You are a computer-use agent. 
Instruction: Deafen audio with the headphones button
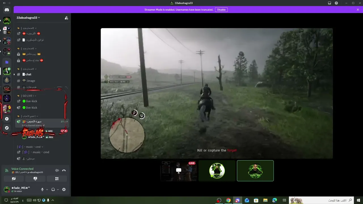(x=53, y=190)
